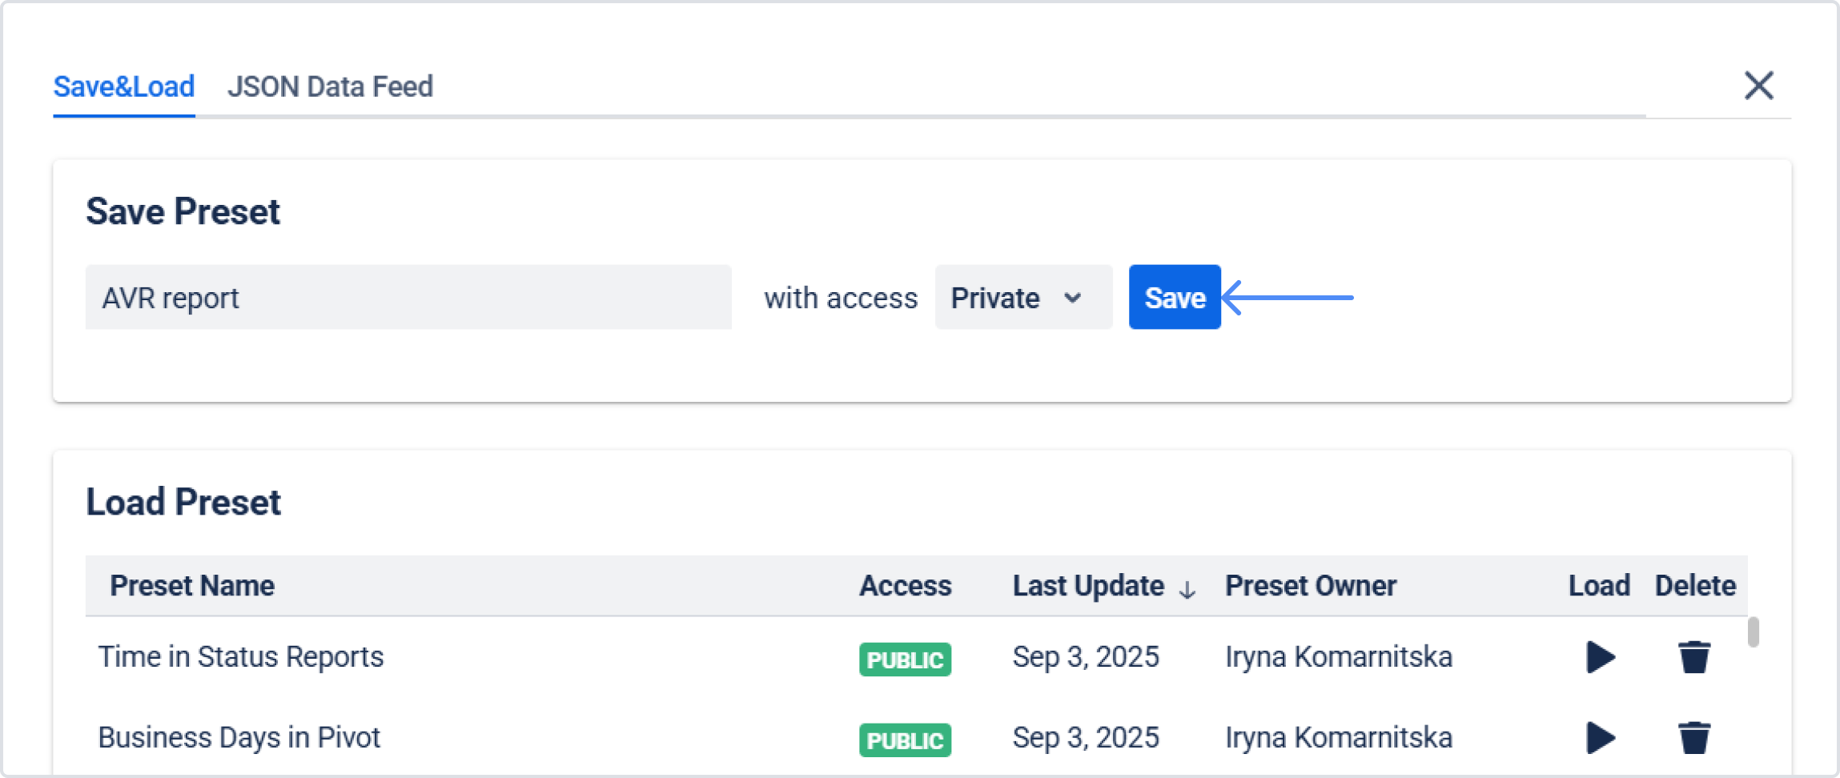1840x778 pixels.
Task: Delete the Business Days in Pivot preset
Action: 1694,737
